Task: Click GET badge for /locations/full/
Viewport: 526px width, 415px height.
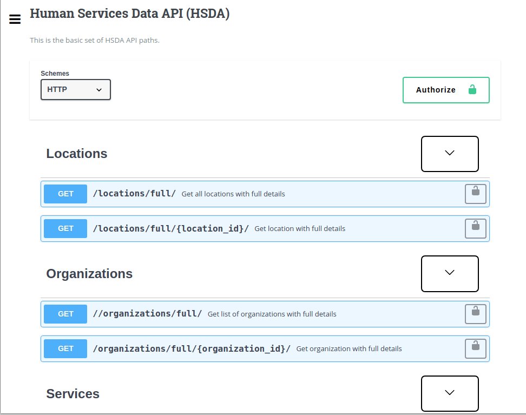Action: 65,194
